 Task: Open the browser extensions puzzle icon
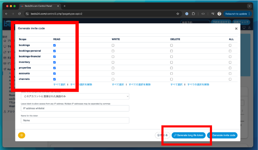pos(193,14)
